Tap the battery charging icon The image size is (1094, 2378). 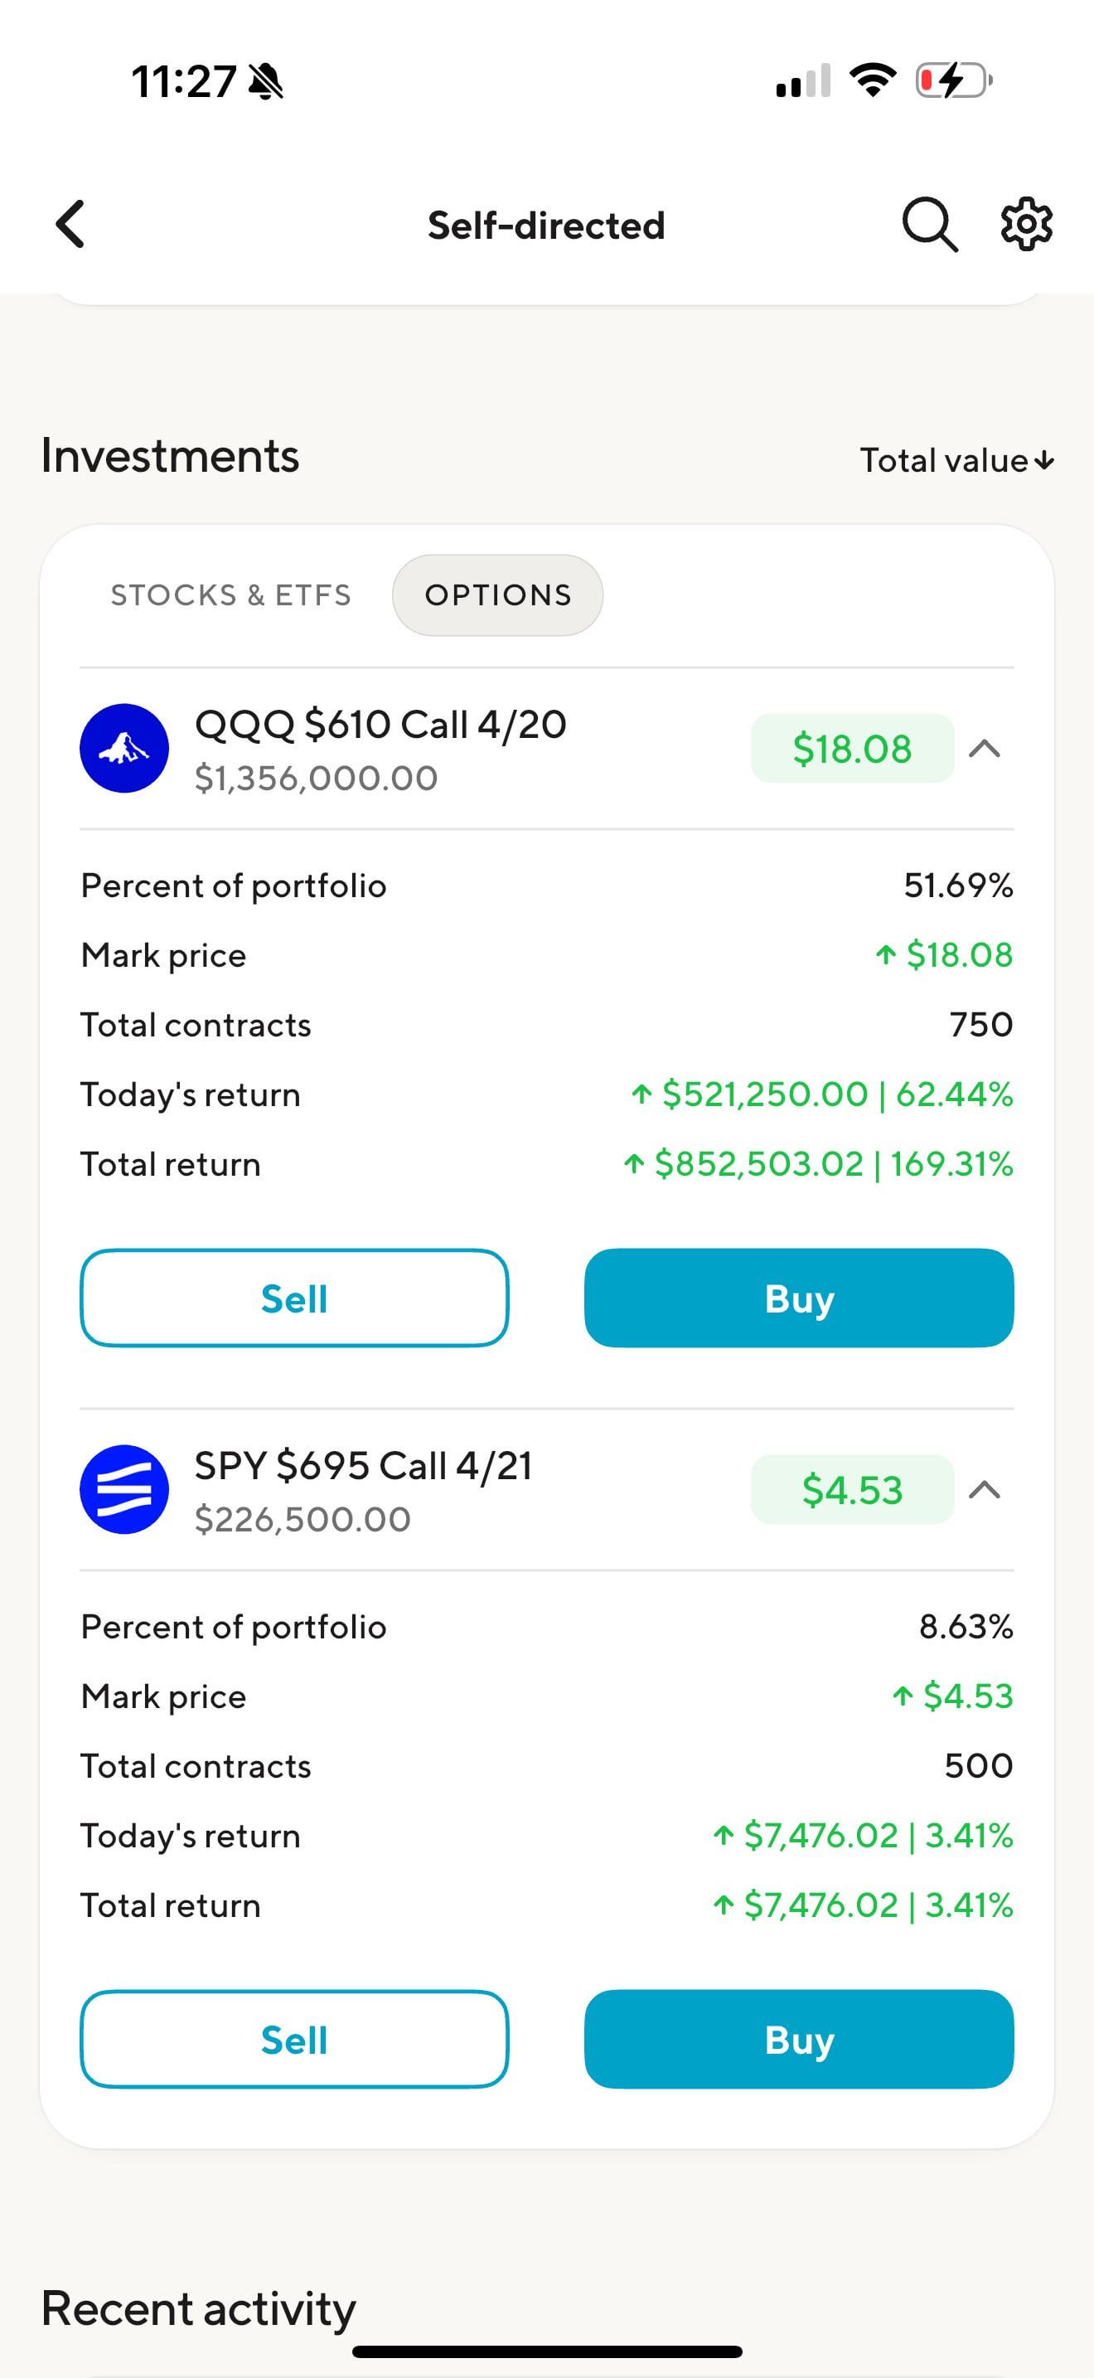pyautogui.click(x=953, y=80)
